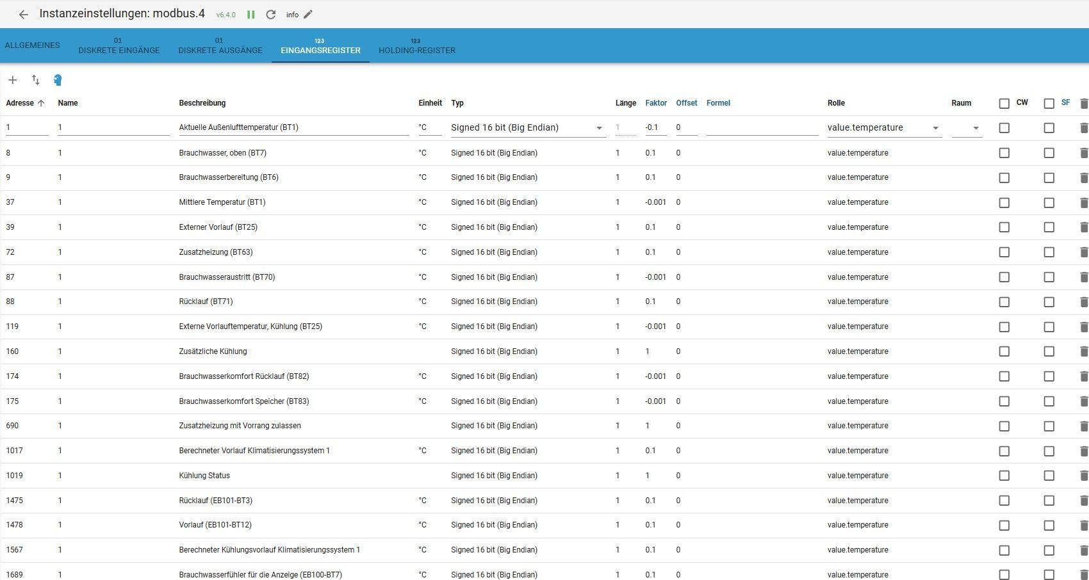
Task: Delete the Mittlere Temperatur (BT1) row
Action: pyautogui.click(x=1084, y=203)
